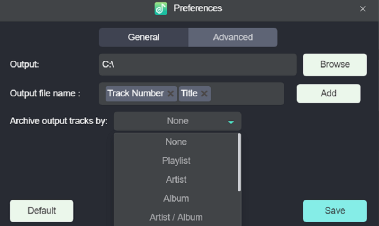Browse for an output folder
Image resolution: width=379 pixels, height=226 pixels.
point(335,65)
